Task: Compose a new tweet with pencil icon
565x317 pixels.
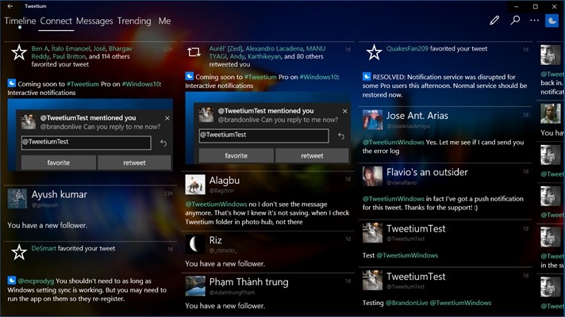Action: (x=494, y=21)
